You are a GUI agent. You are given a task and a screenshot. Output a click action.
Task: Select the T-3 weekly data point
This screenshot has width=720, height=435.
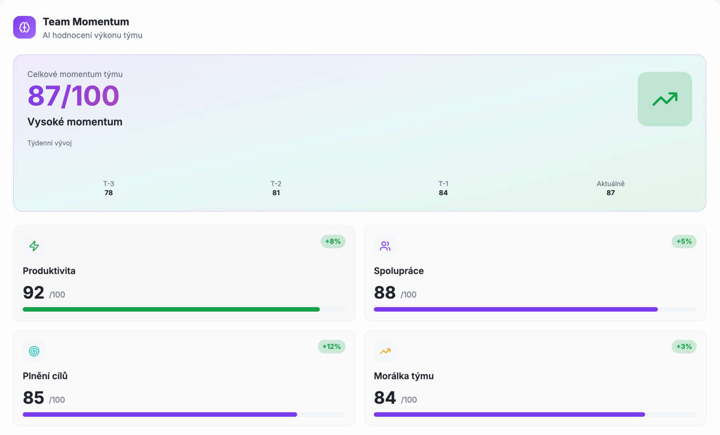tap(109, 188)
